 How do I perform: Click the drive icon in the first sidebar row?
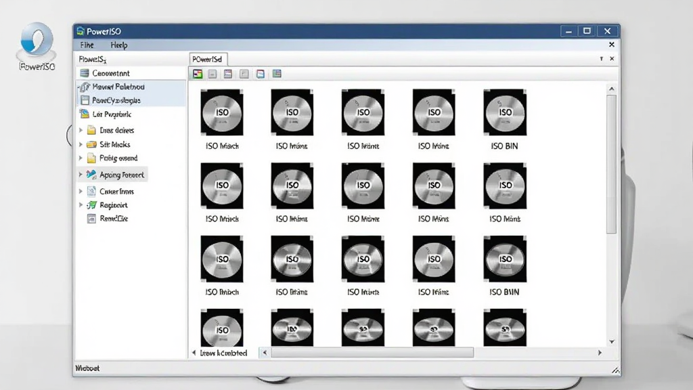pyautogui.click(x=85, y=73)
